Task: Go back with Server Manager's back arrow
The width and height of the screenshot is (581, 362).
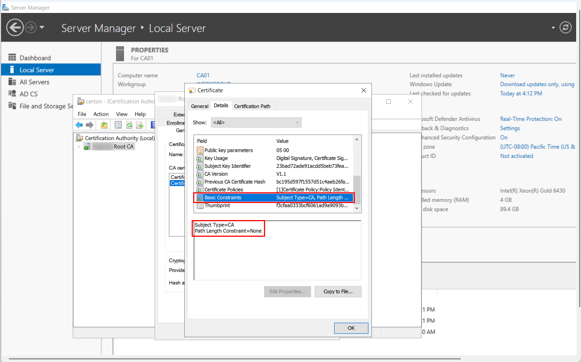Action: click(15, 27)
